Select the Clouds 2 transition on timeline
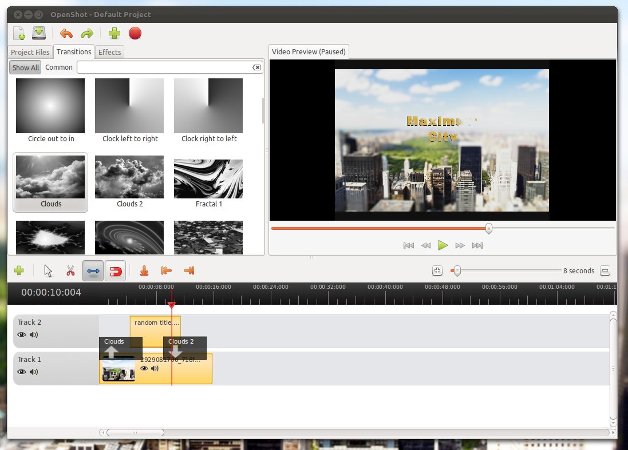Viewport: 628px width, 450px height. click(185, 348)
